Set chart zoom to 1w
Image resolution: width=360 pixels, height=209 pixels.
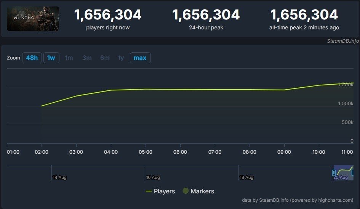[x=51, y=58]
